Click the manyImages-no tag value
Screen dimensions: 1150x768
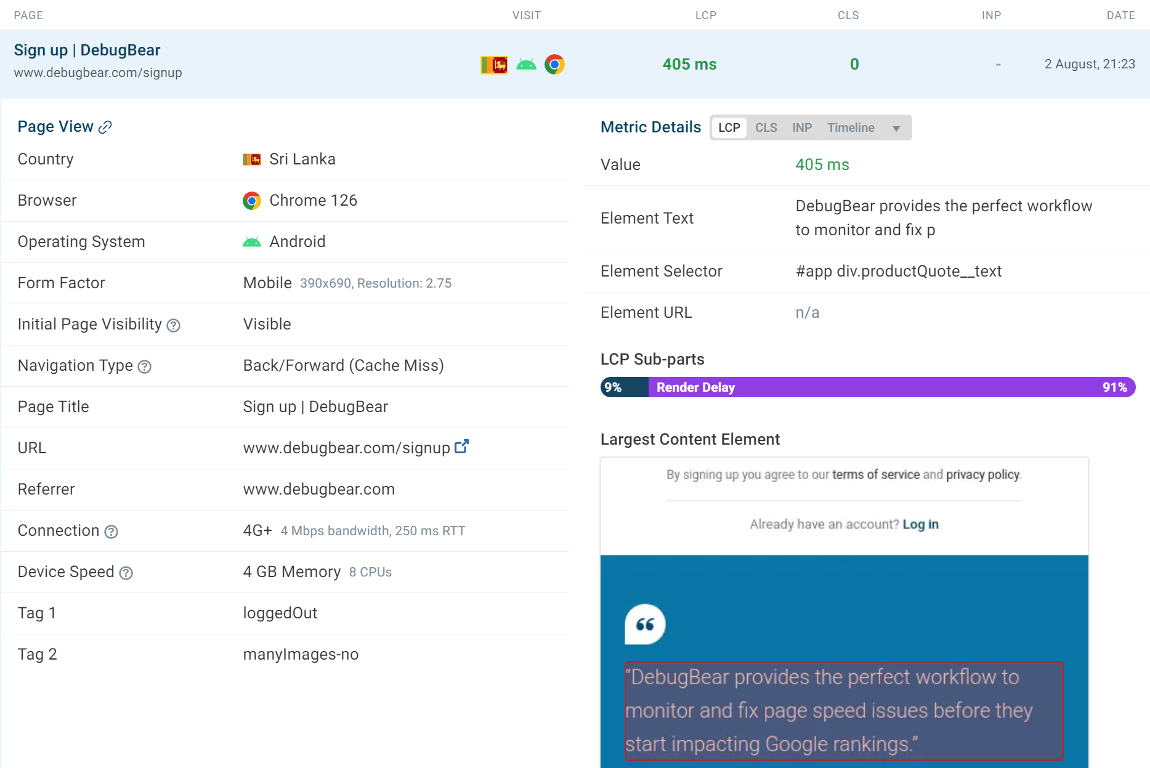coord(301,654)
